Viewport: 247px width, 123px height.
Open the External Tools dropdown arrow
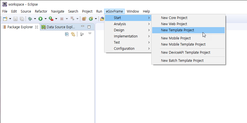click(x=56, y=19)
